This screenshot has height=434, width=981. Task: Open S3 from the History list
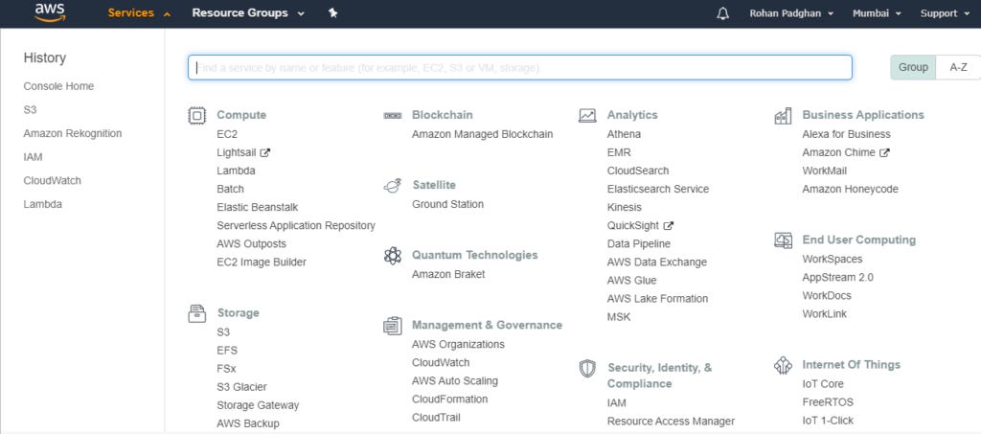30,110
